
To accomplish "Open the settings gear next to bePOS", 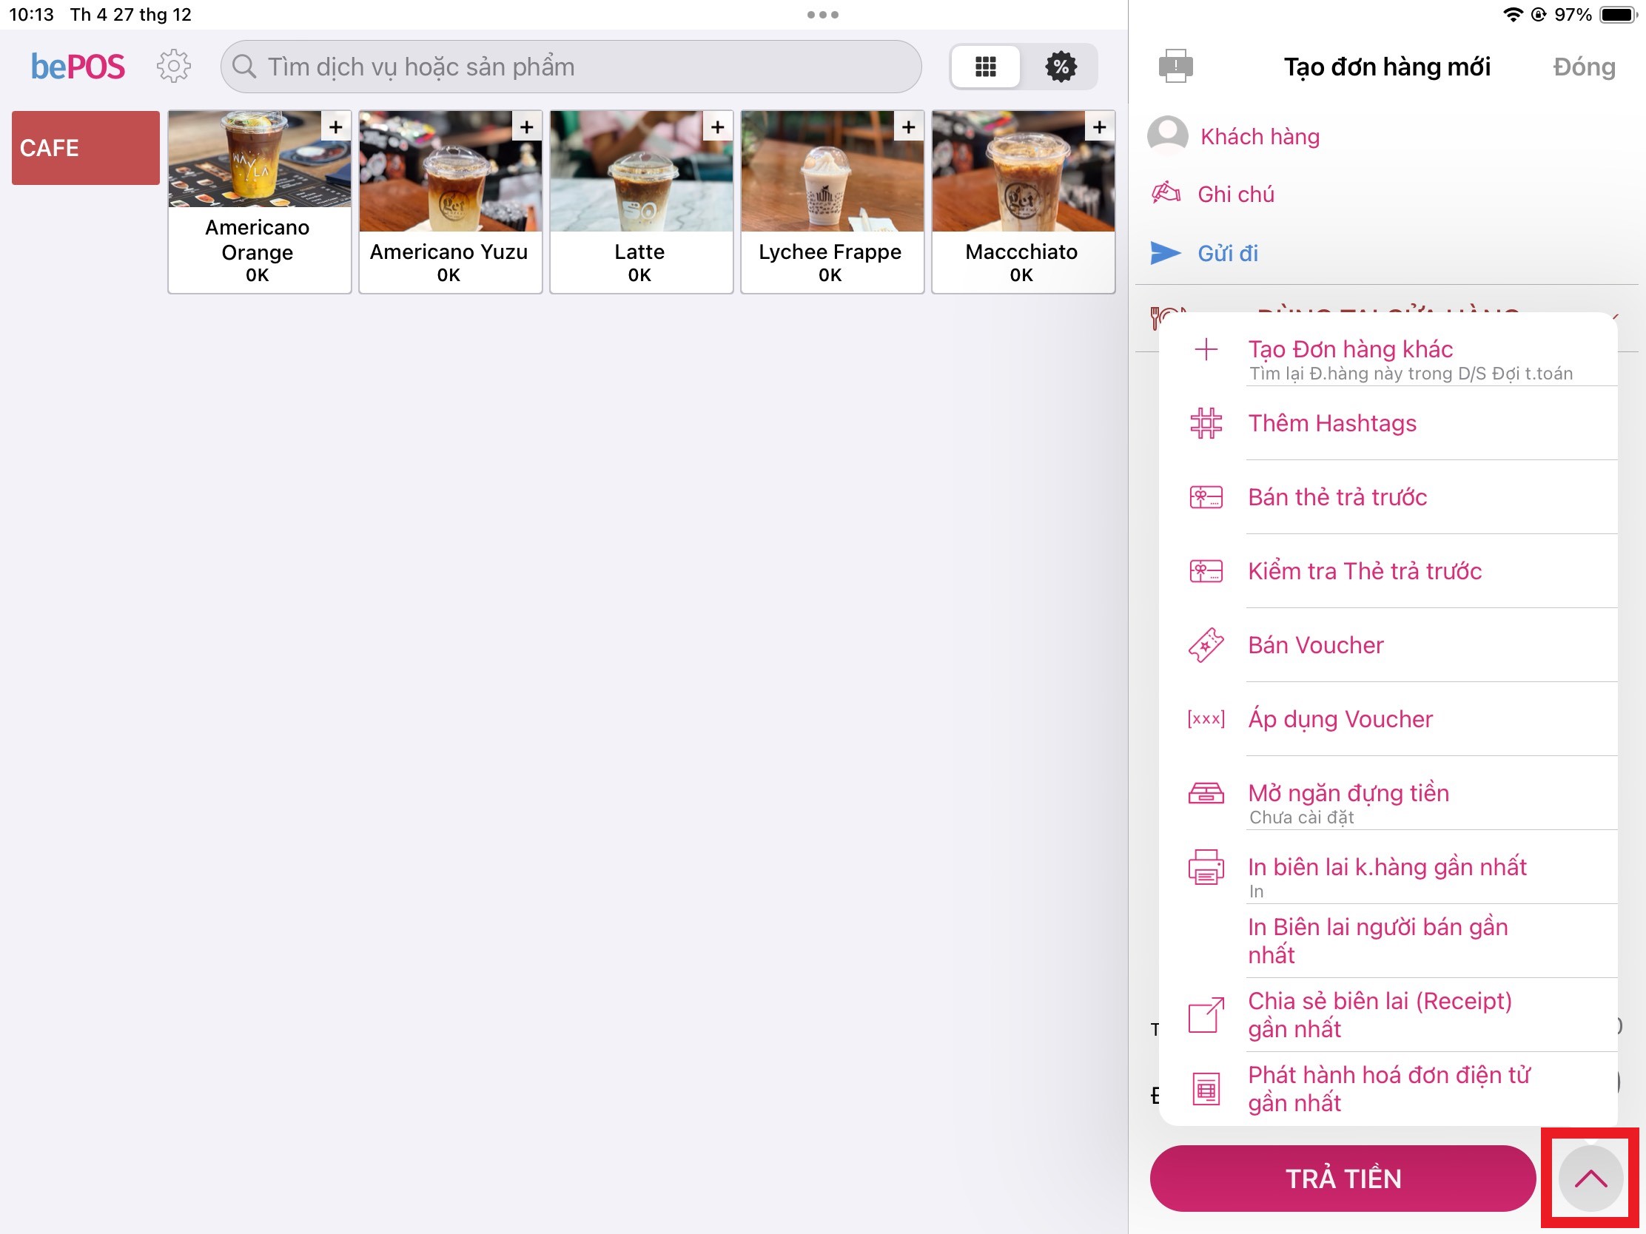I will 173,67.
